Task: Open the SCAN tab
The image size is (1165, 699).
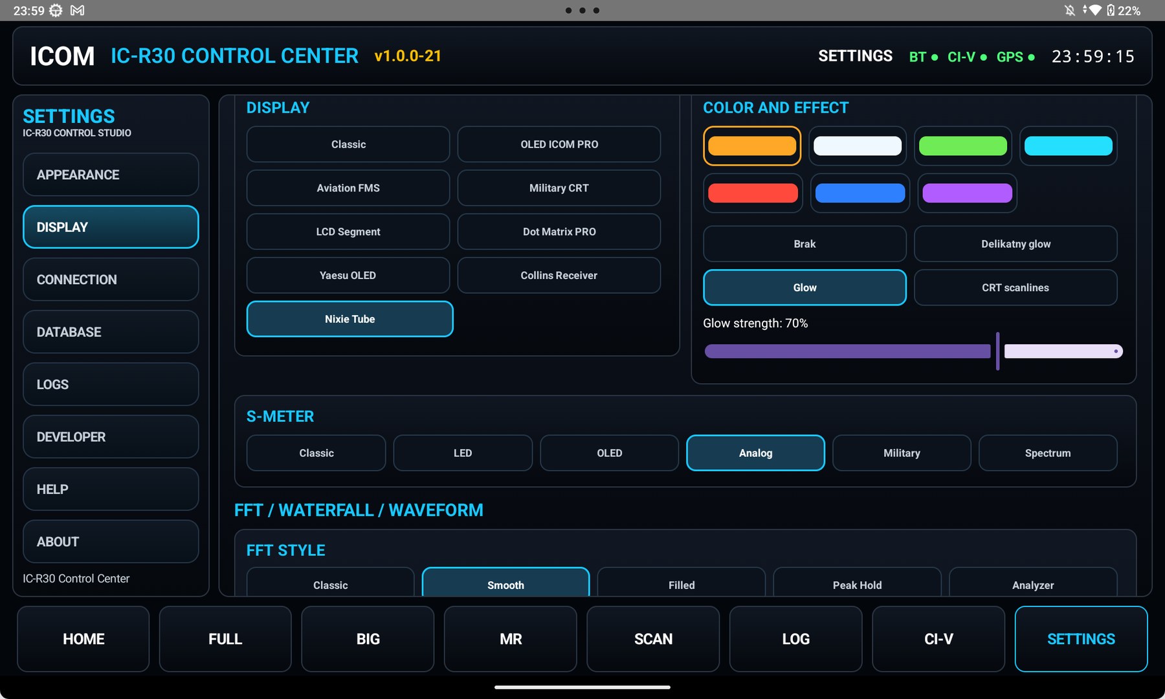Action: tap(653, 639)
